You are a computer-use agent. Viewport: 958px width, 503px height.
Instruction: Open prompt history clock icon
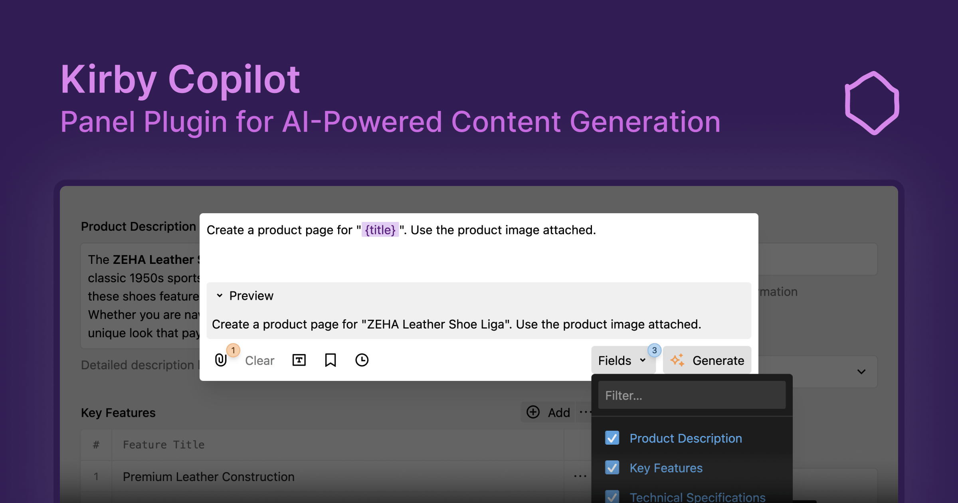click(362, 360)
